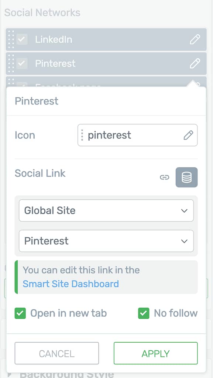Select the chain link icon for Social Link

tap(164, 178)
